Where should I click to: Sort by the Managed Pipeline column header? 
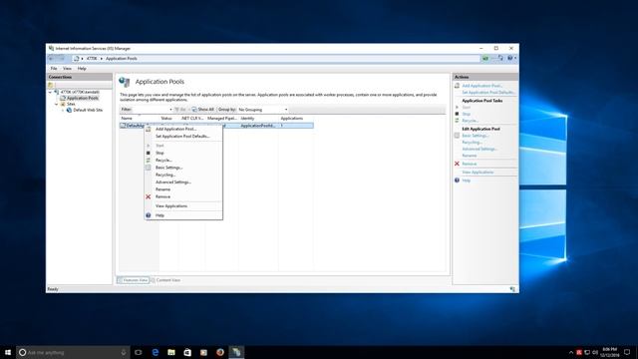coord(221,119)
